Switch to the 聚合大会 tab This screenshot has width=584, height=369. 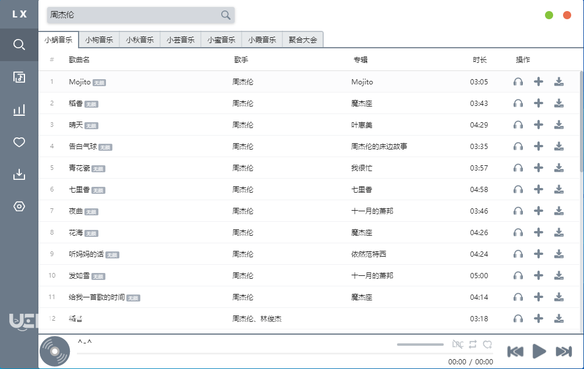(x=302, y=40)
